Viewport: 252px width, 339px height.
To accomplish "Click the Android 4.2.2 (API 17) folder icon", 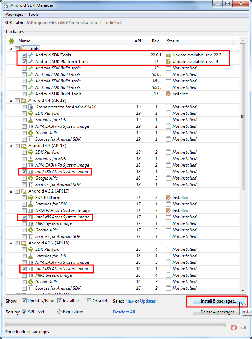I will [23, 191].
